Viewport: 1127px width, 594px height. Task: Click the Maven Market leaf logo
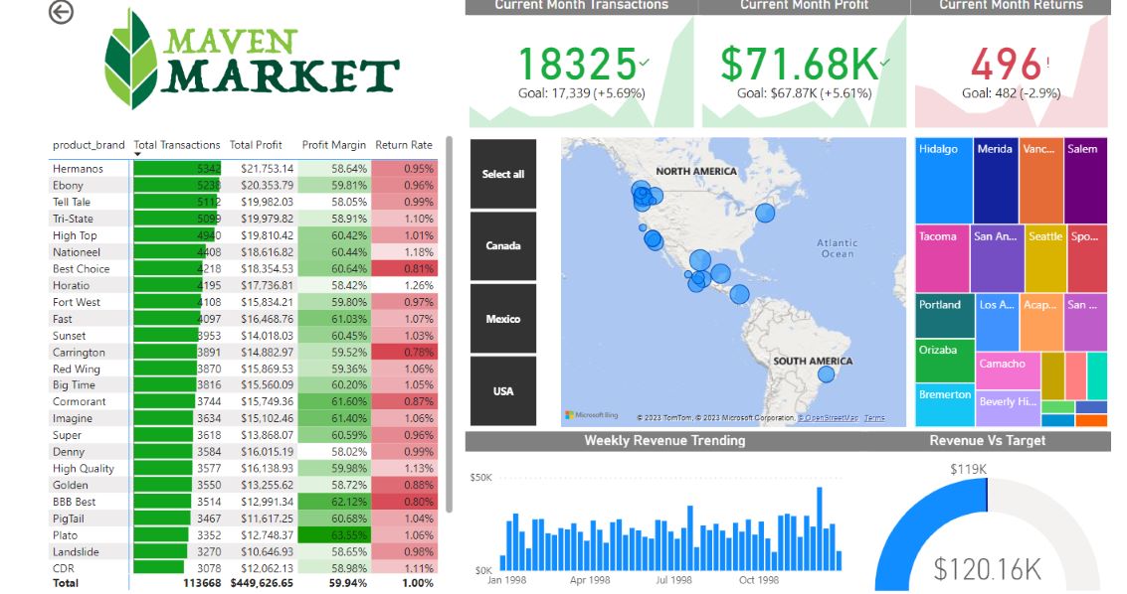(x=131, y=60)
